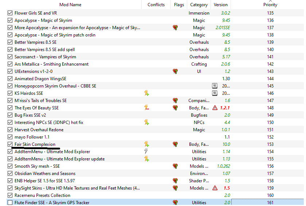Select Better Vampires 8.5 SE add spell

coord(44,50)
